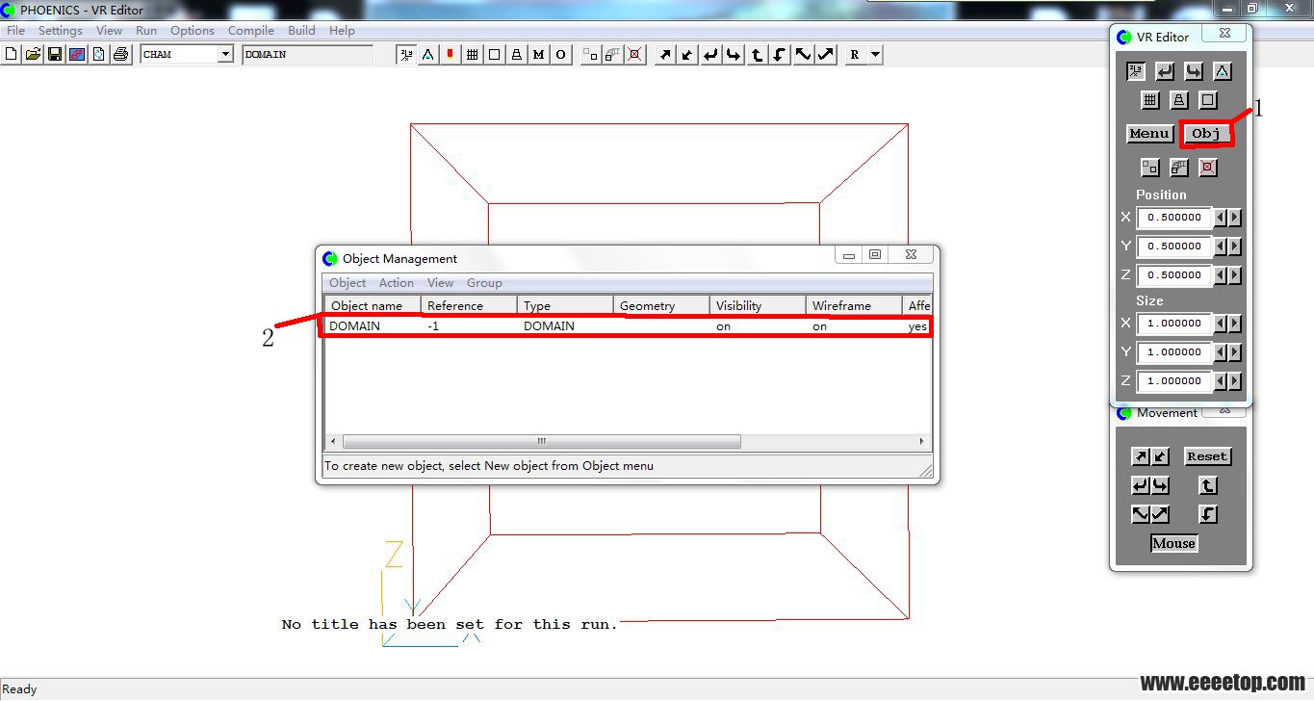Click the Save floppy disk icon
Screen dimensions: 1314x701
click(55, 55)
